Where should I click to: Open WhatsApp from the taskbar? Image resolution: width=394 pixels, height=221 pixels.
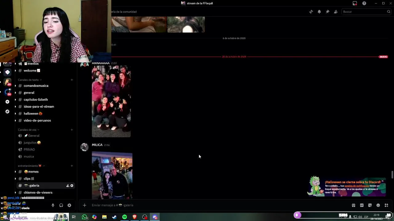click(84, 217)
